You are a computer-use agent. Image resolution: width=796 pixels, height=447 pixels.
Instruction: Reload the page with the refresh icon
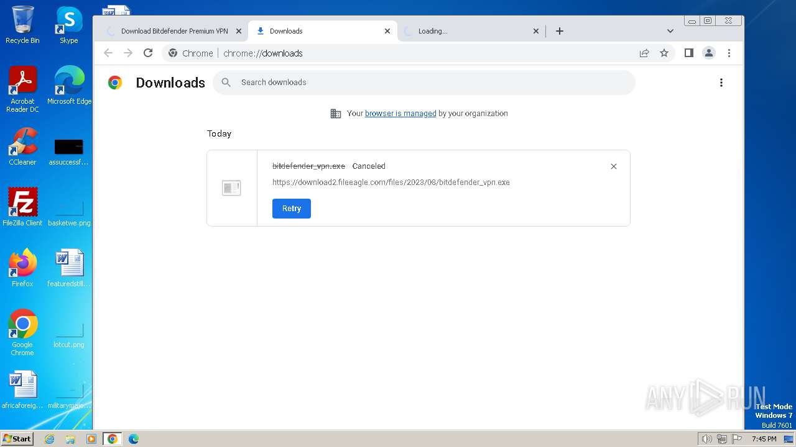click(x=148, y=53)
